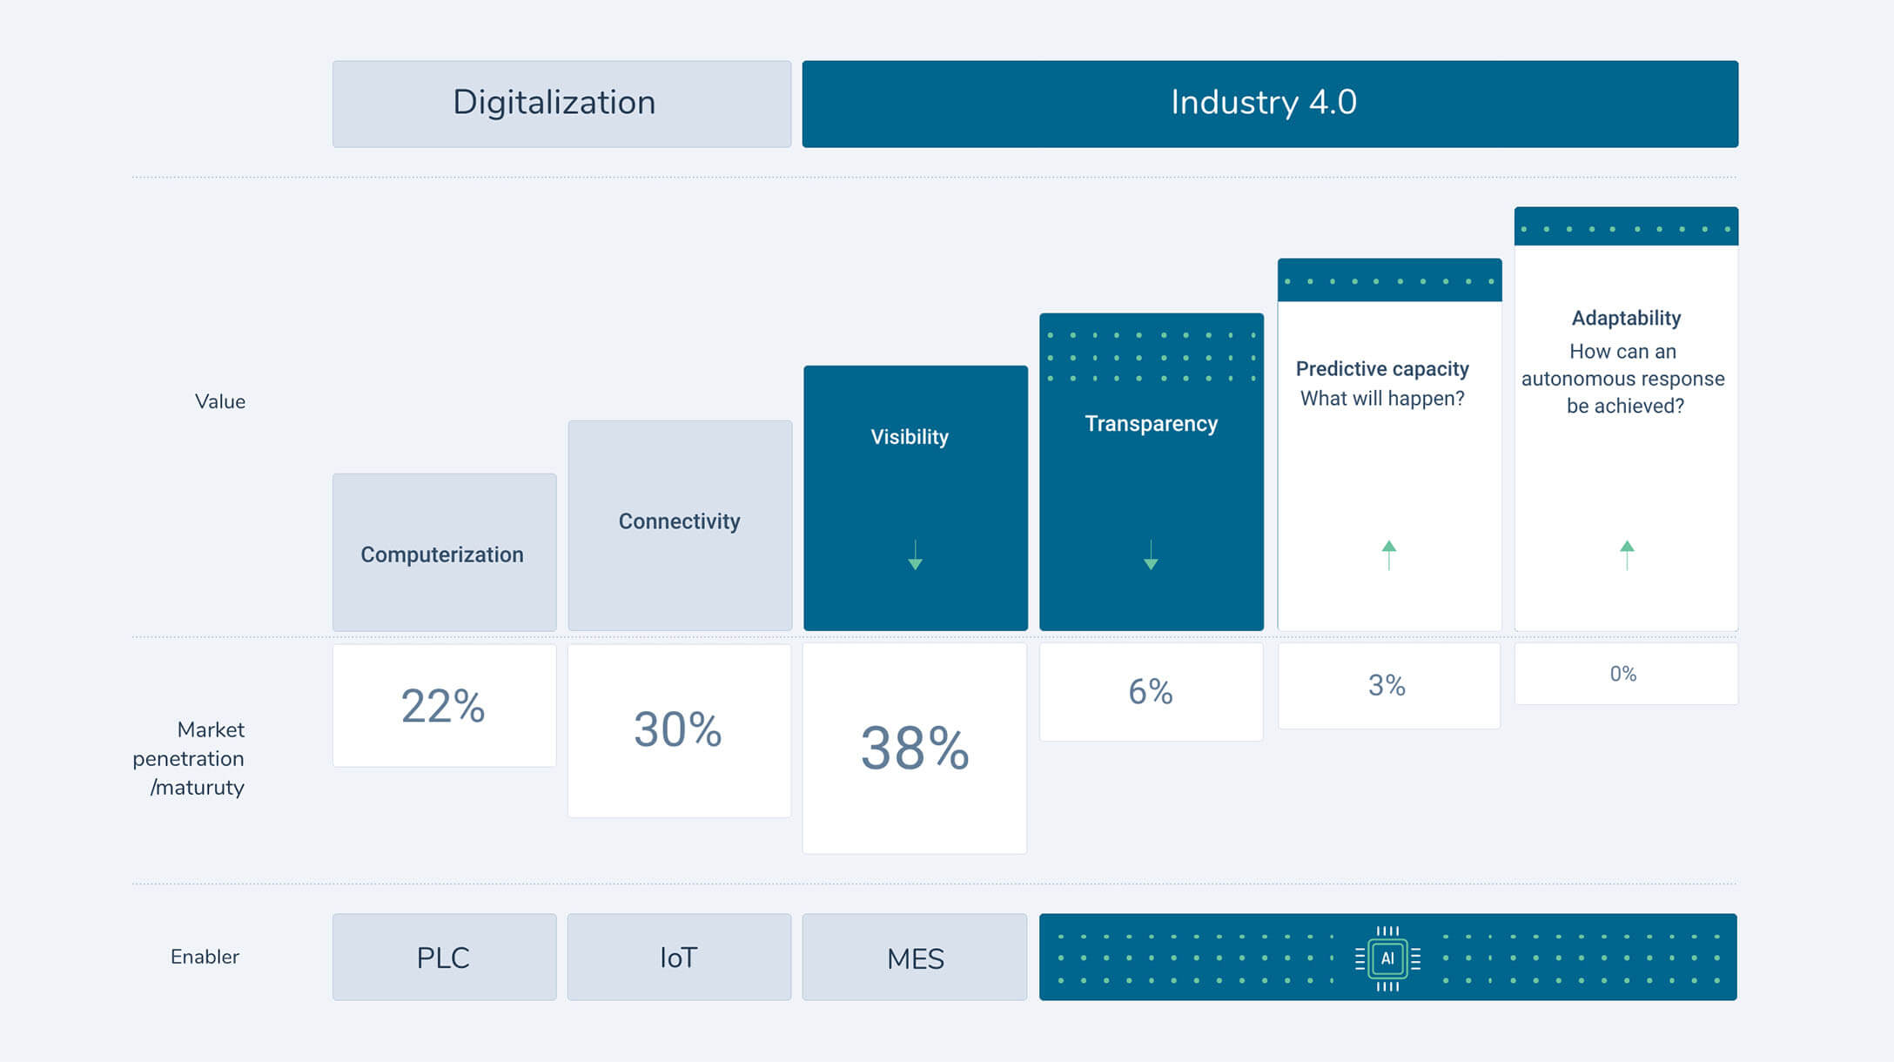
Task: Click the dotted strip atop Adaptability
Action: [1626, 227]
